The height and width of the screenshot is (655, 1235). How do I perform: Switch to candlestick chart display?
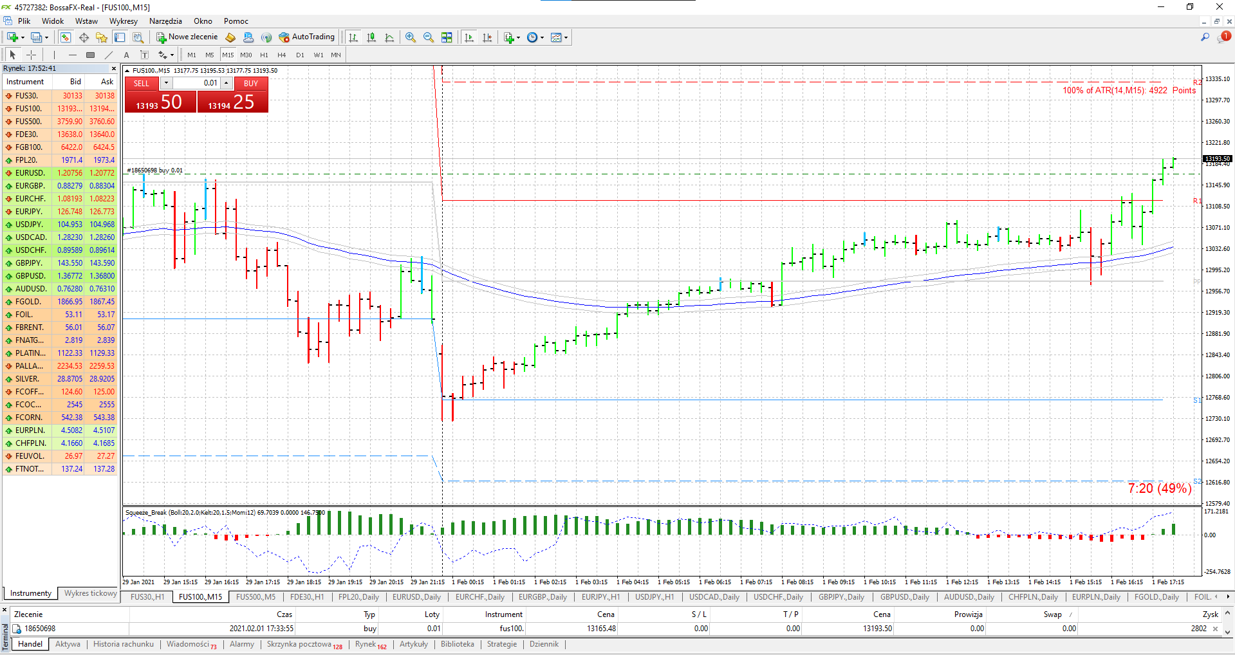[371, 37]
